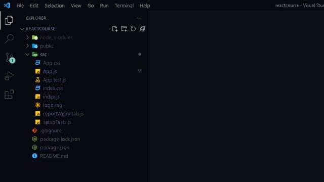Click the CSS icon beside index.css

[37, 88]
